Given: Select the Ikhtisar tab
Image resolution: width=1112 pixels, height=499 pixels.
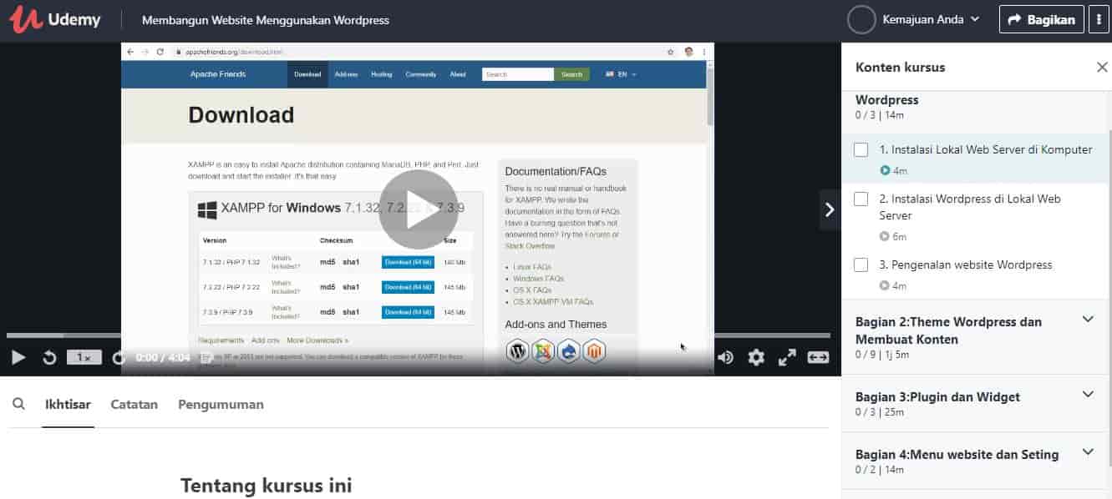Looking at the screenshot, I should click(68, 405).
